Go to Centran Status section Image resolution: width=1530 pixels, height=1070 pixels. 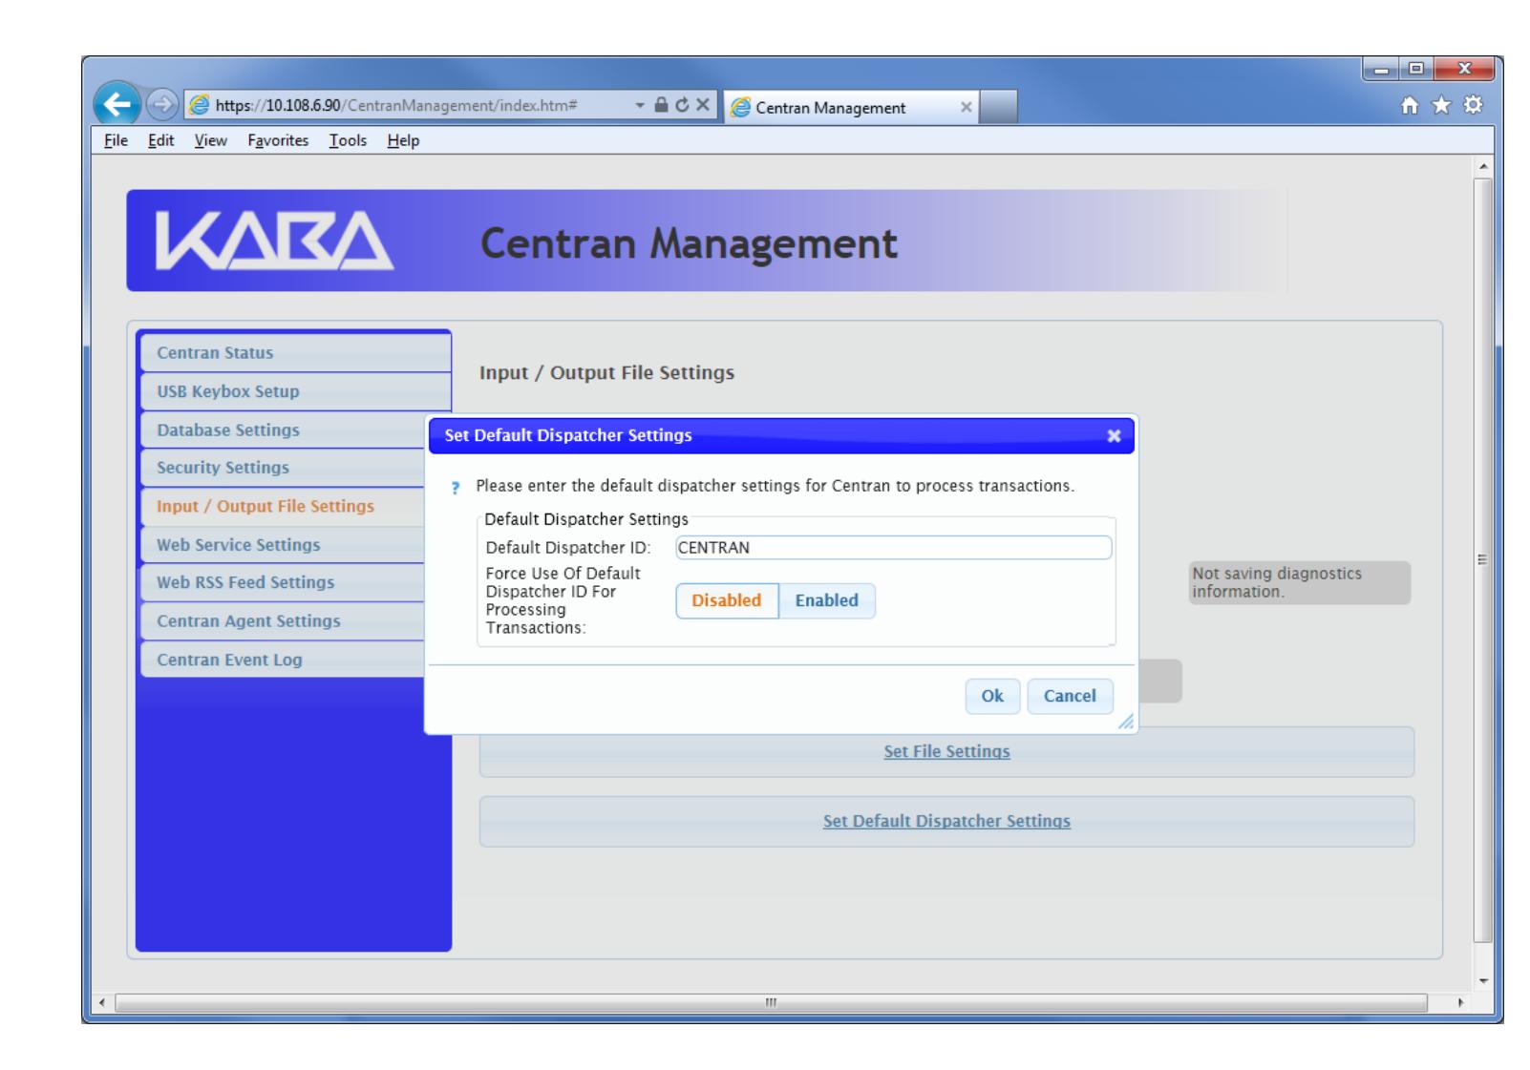pyautogui.click(x=295, y=353)
